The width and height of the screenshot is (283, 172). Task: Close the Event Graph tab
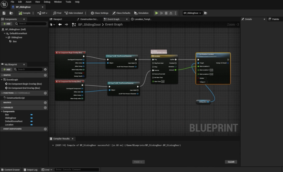coord(127,19)
